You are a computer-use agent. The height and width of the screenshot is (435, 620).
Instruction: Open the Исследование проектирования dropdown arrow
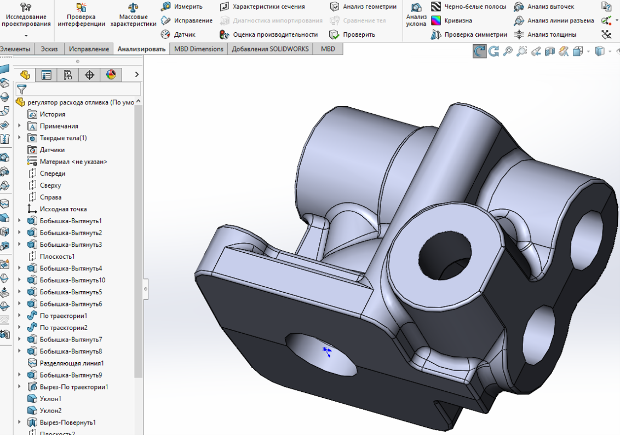pos(26,36)
